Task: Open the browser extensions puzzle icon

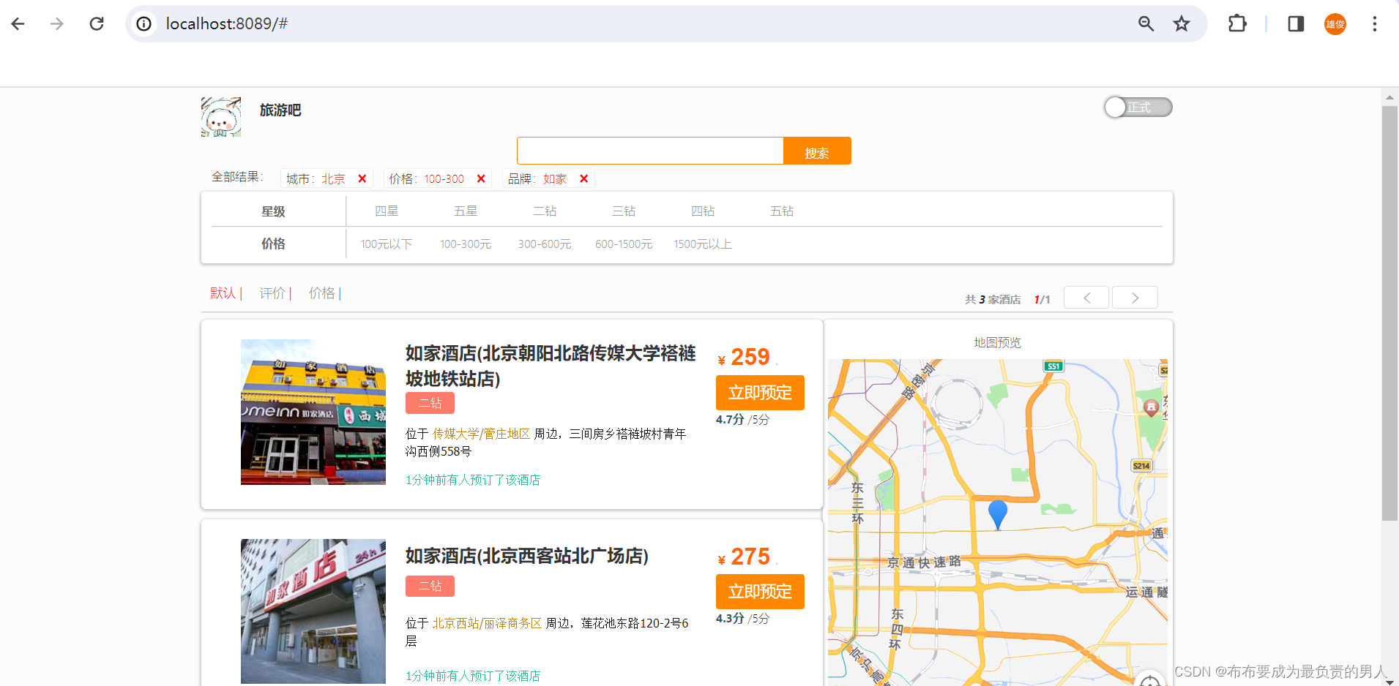Action: pyautogui.click(x=1237, y=24)
